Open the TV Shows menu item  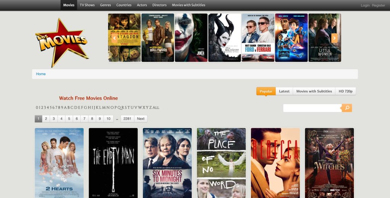point(87,5)
